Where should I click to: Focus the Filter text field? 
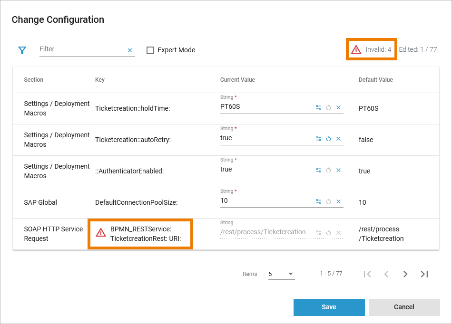pos(81,49)
